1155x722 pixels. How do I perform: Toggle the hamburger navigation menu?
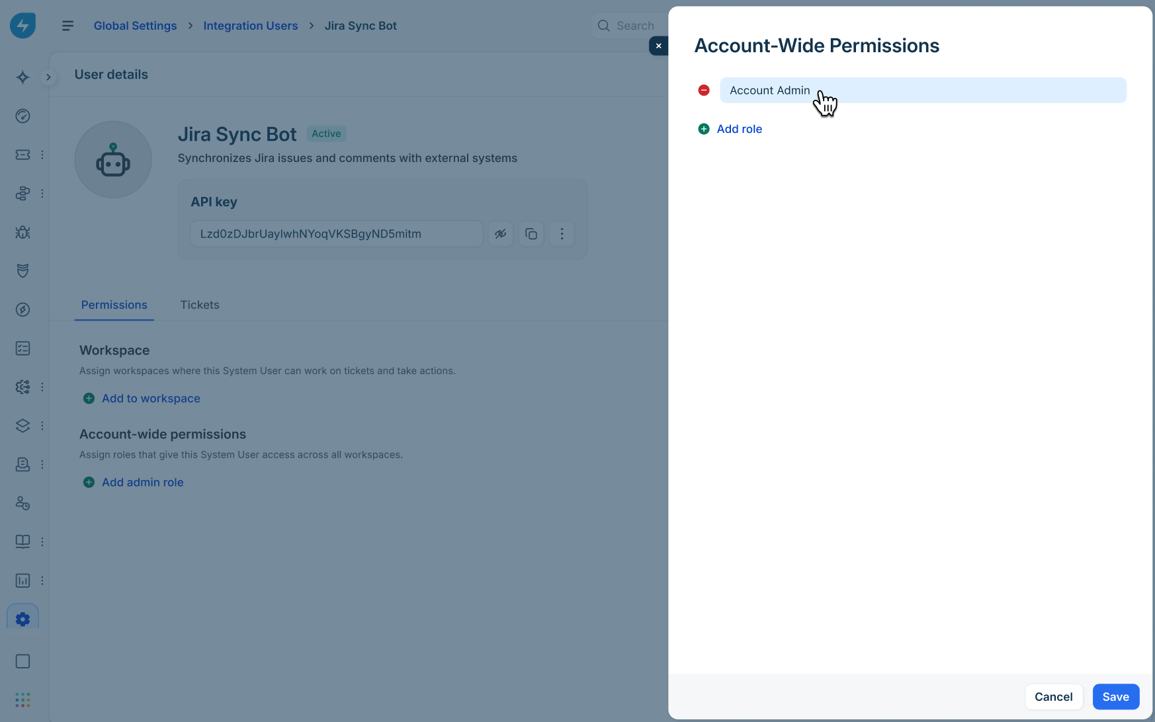click(67, 26)
